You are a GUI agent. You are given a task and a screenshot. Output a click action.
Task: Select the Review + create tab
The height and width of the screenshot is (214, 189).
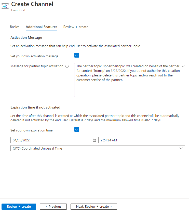pyautogui.click(x=76, y=27)
